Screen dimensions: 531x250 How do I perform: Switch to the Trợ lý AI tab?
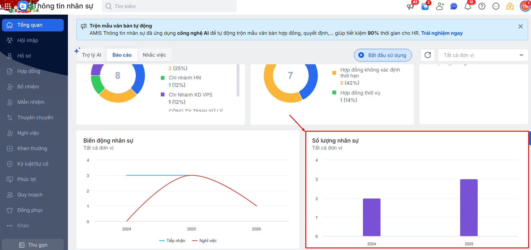91,55
